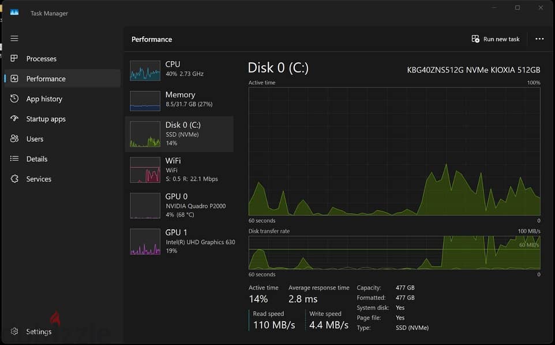Viewport: 555px width, 345px height.
Task: Select the GPU 1 mini graph
Action: [x=145, y=242]
